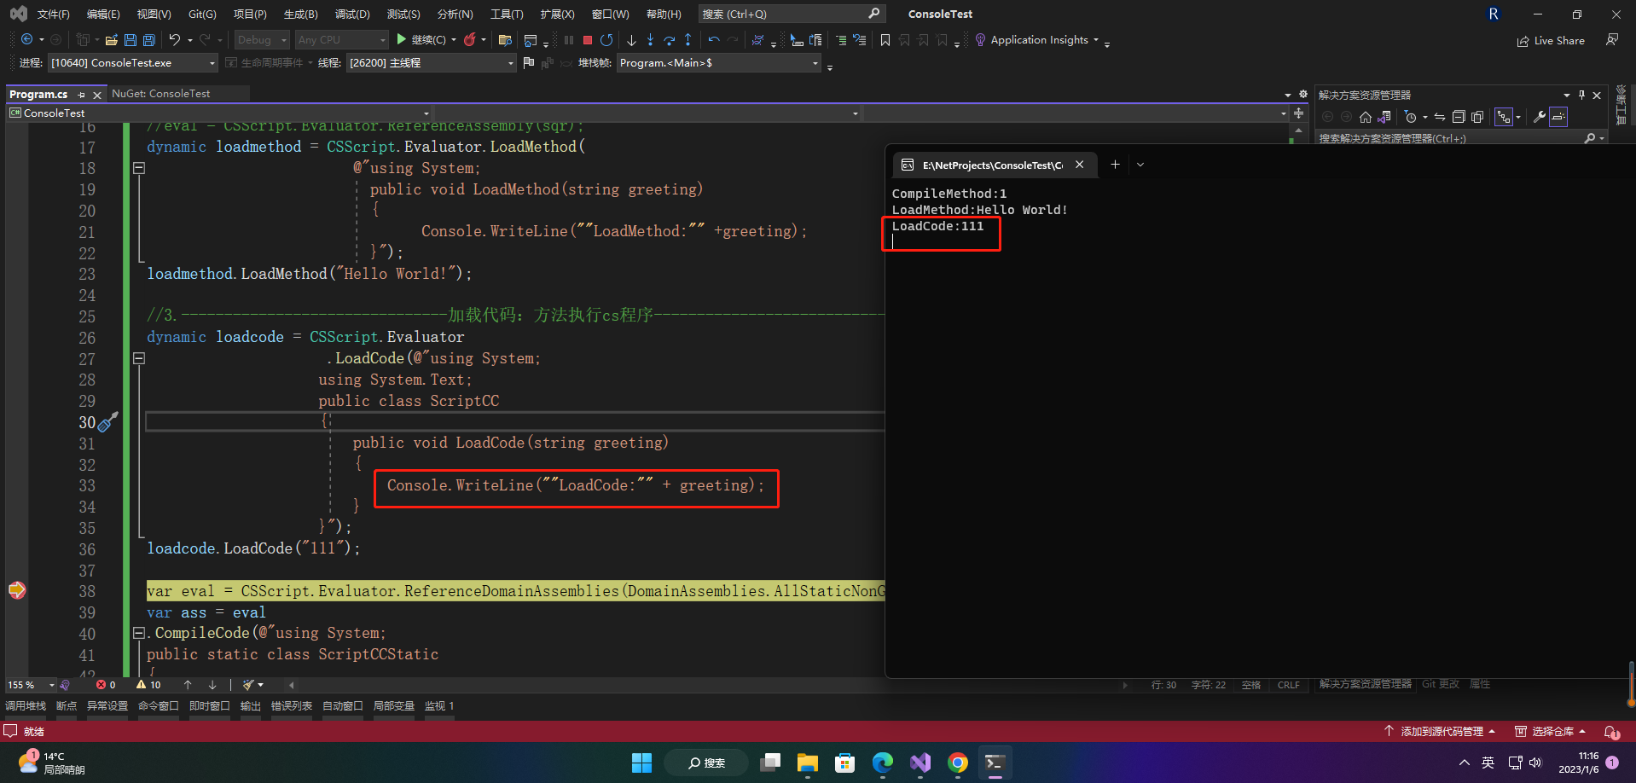Image resolution: width=1636 pixels, height=783 pixels.
Task: Close the Program.cs editor tab
Action: coord(97,95)
